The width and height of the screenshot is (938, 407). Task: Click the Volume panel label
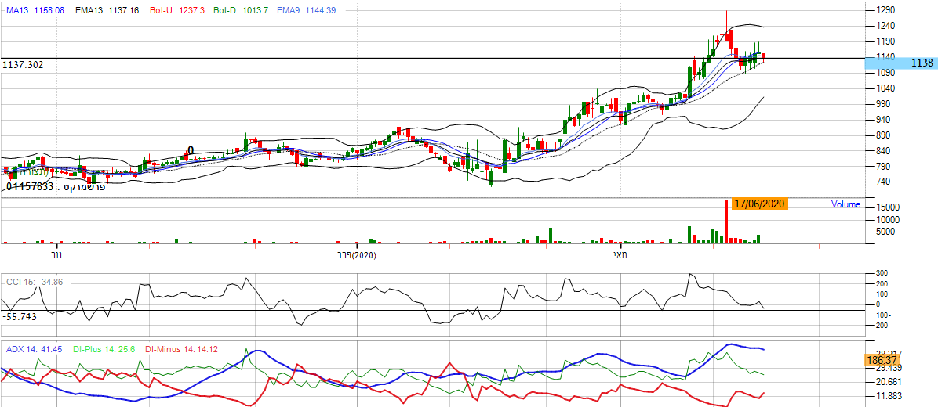[845, 204]
